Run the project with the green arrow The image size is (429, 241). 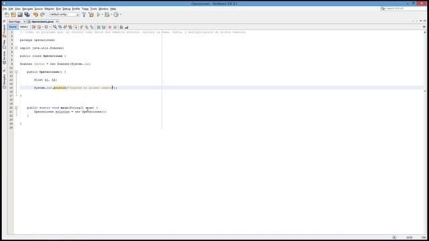[x=99, y=15]
